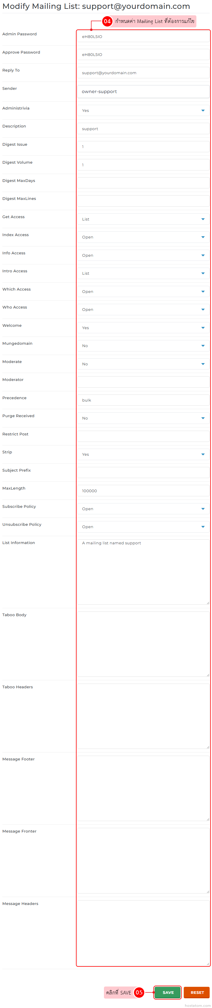Screen dimensions: 212x1008
Task: Open the Mungedomain dropdown
Action: coord(143,346)
